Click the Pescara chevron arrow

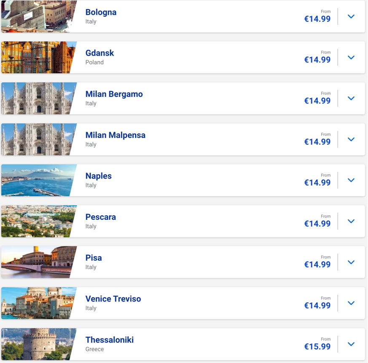tap(351, 221)
